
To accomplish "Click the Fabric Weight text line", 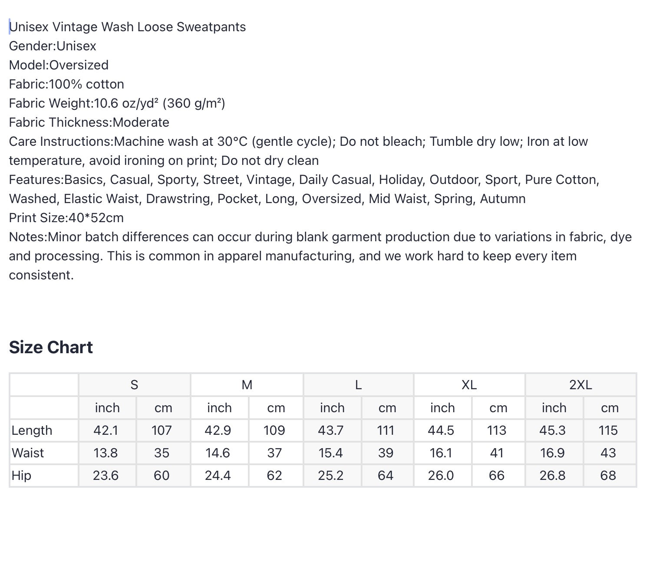I will pyautogui.click(x=117, y=103).
